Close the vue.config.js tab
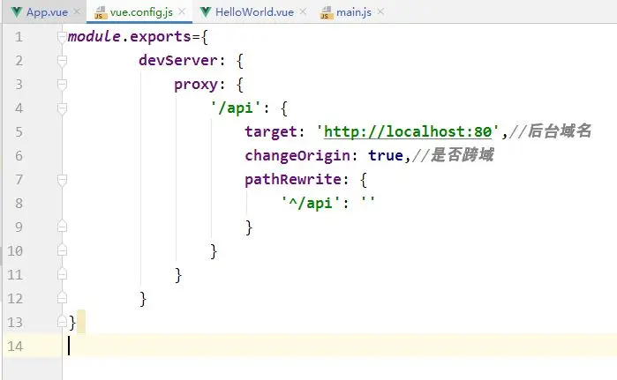The image size is (617, 380). point(182,11)
